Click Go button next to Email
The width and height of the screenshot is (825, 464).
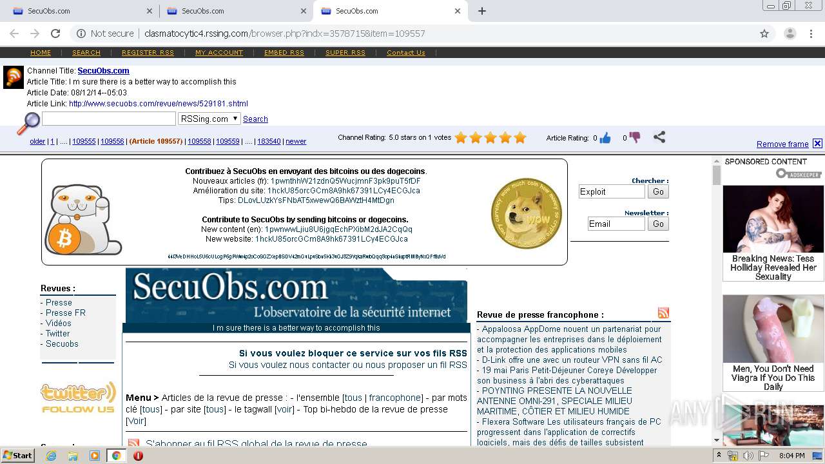point(658,224)
